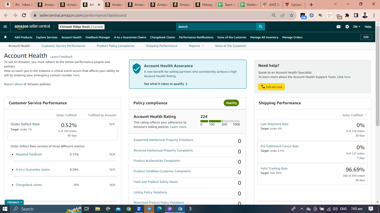Click the Call me now button

(272, 87)
